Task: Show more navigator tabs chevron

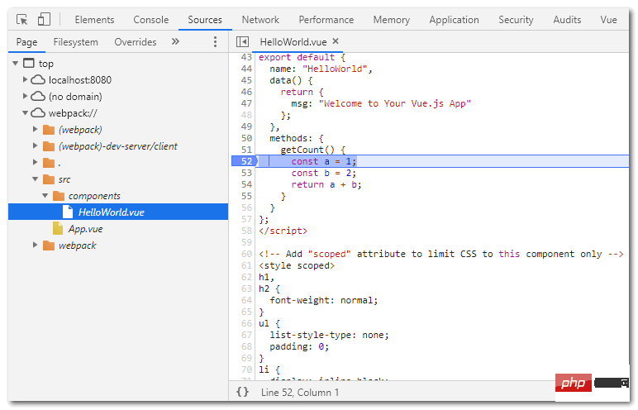Action: coord(175,41)
